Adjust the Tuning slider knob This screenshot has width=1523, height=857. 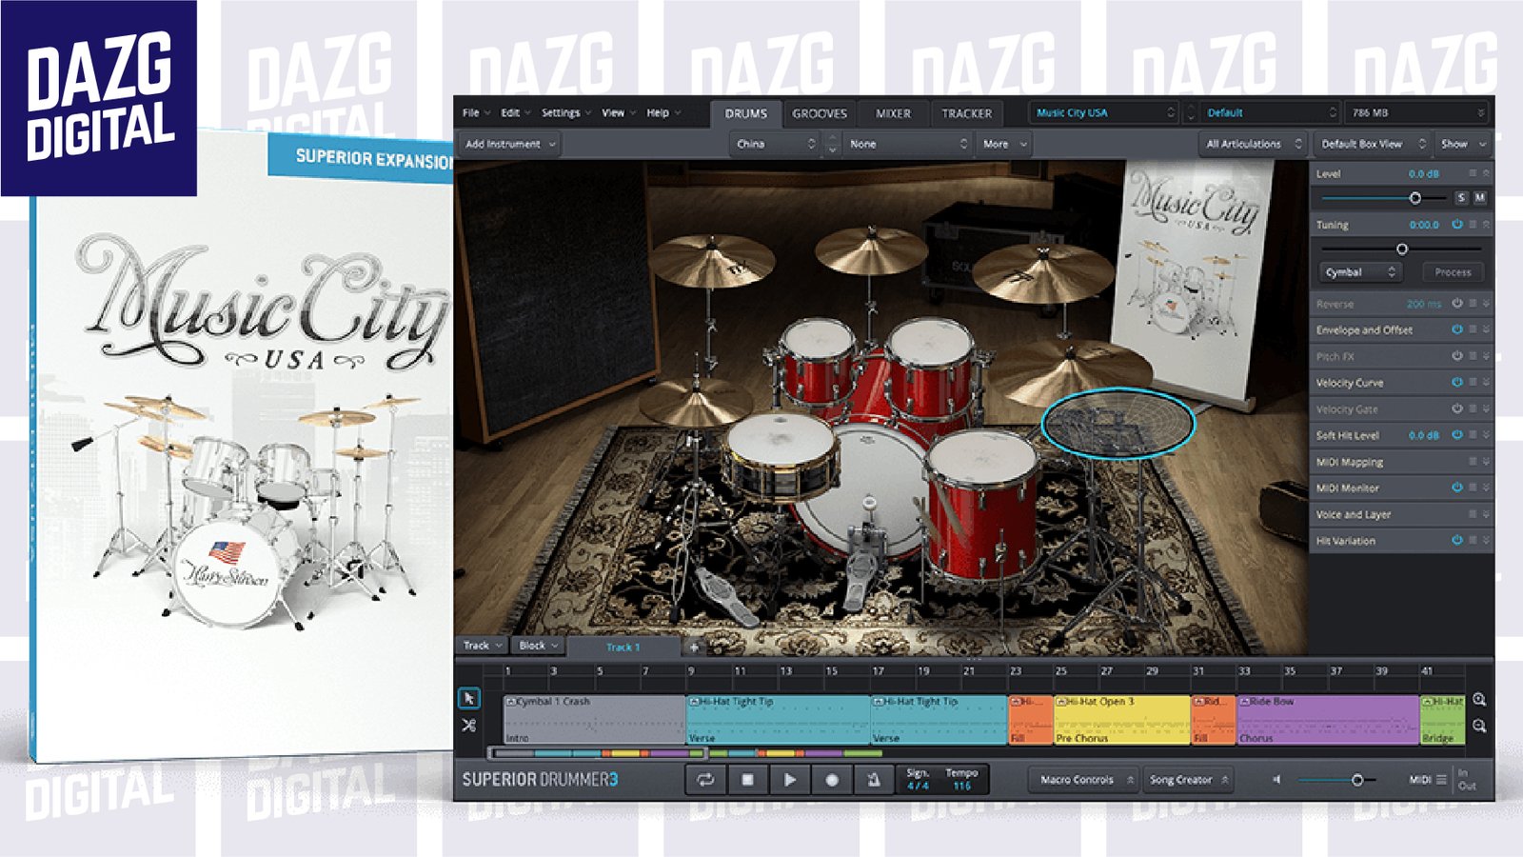tap(1401, 249)
